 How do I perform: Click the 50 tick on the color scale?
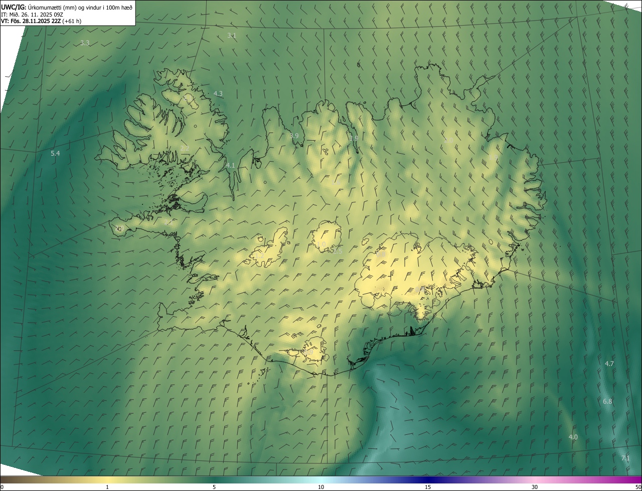coord(638,487)
